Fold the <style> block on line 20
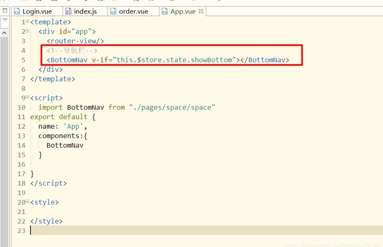 [27, 202]
